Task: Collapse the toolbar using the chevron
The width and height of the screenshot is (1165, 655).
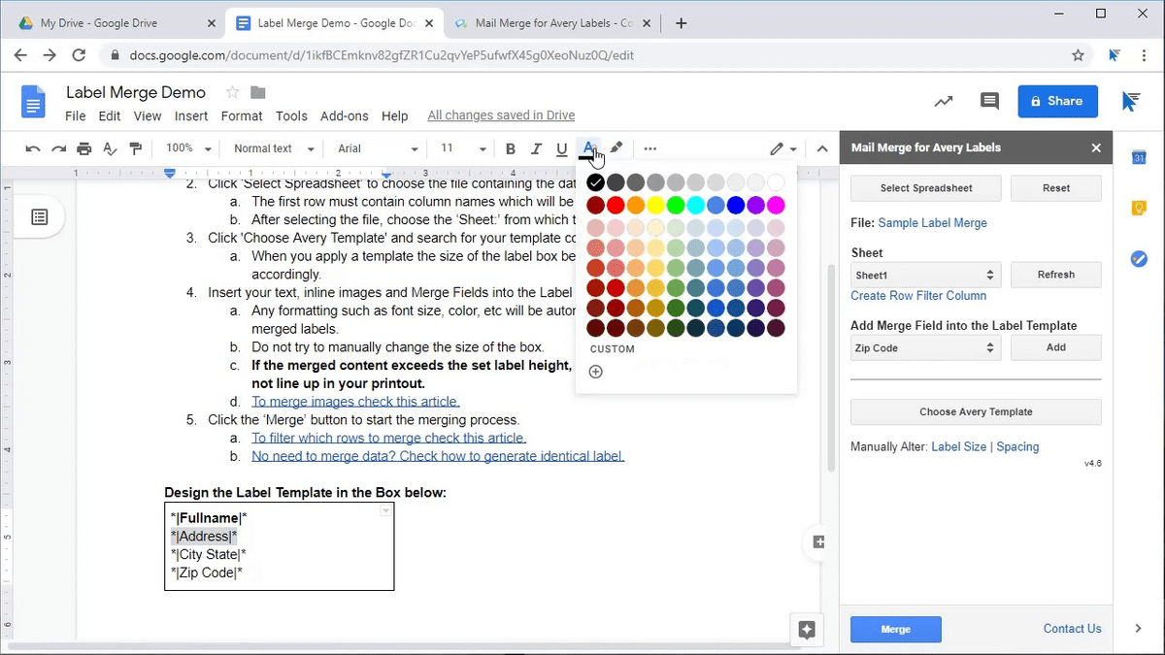Action: [x=822, y=147]
